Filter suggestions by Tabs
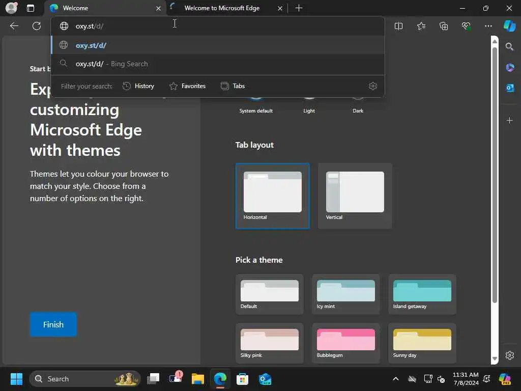The width and height of the screenshot is (521, 391). (233, 86)
